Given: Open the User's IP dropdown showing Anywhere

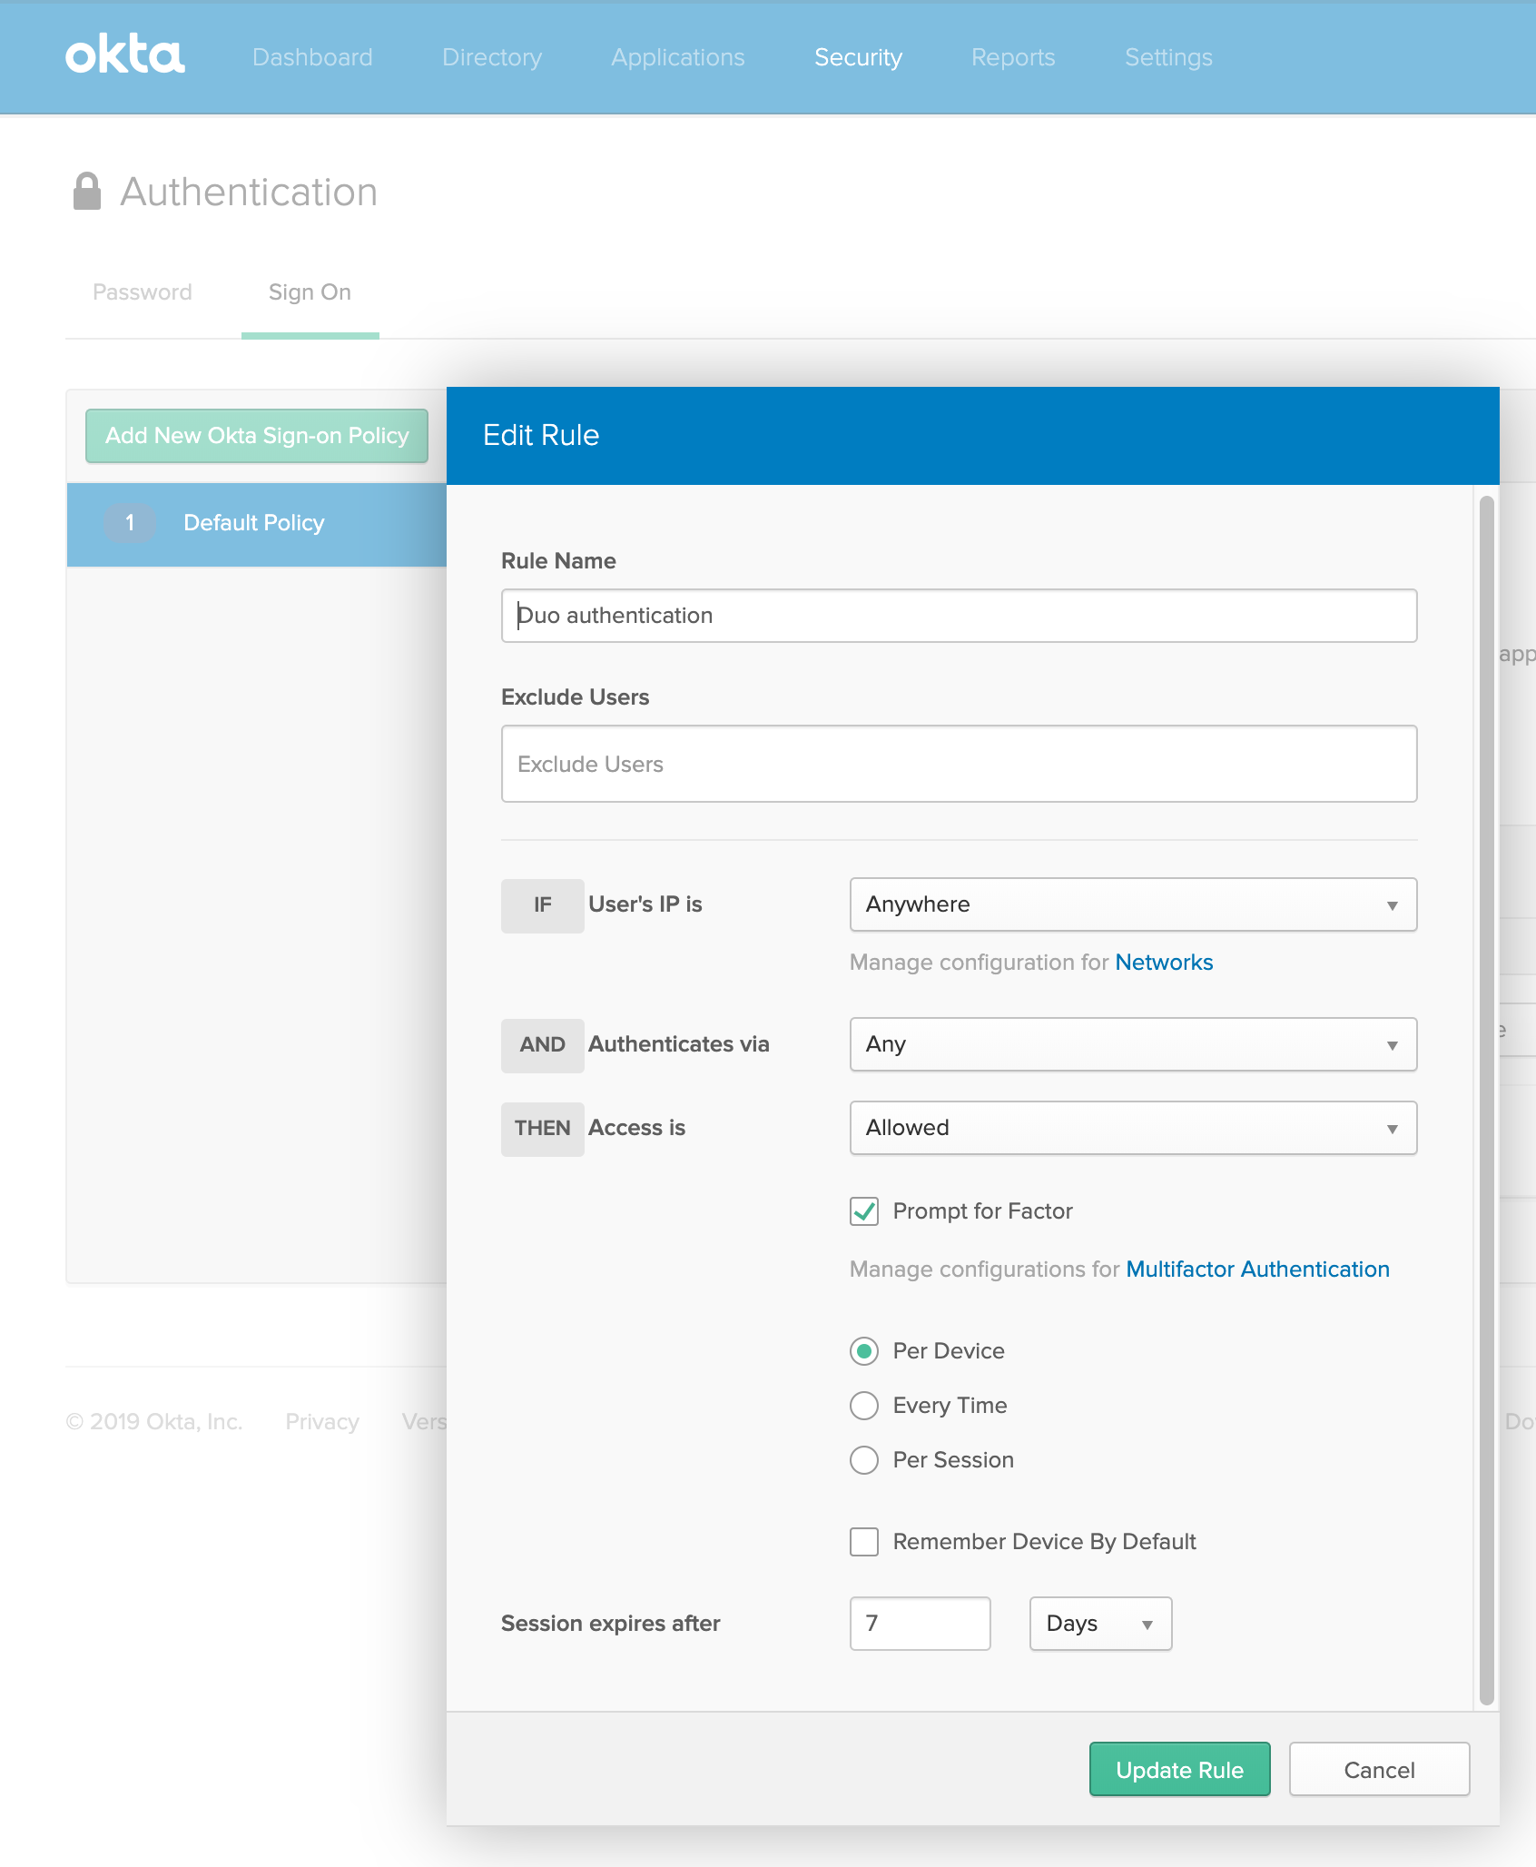Looking at the screenshot, I should (x=1131, y=904).
